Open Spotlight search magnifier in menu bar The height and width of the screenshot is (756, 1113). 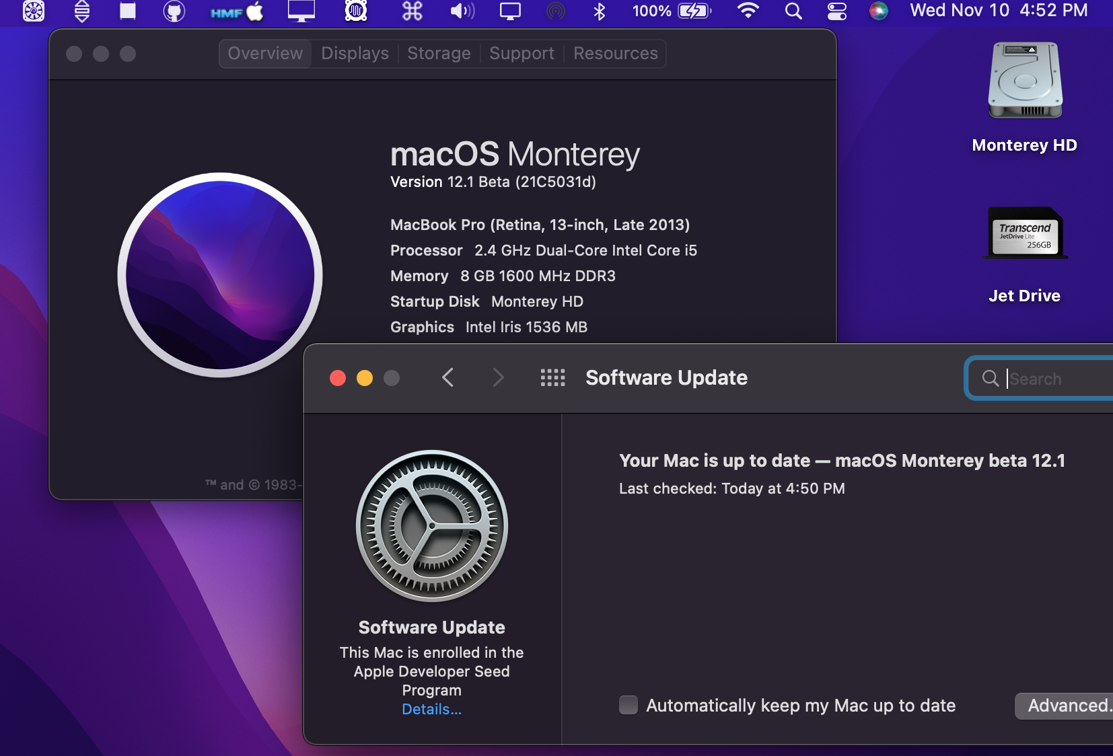point(793,11)
